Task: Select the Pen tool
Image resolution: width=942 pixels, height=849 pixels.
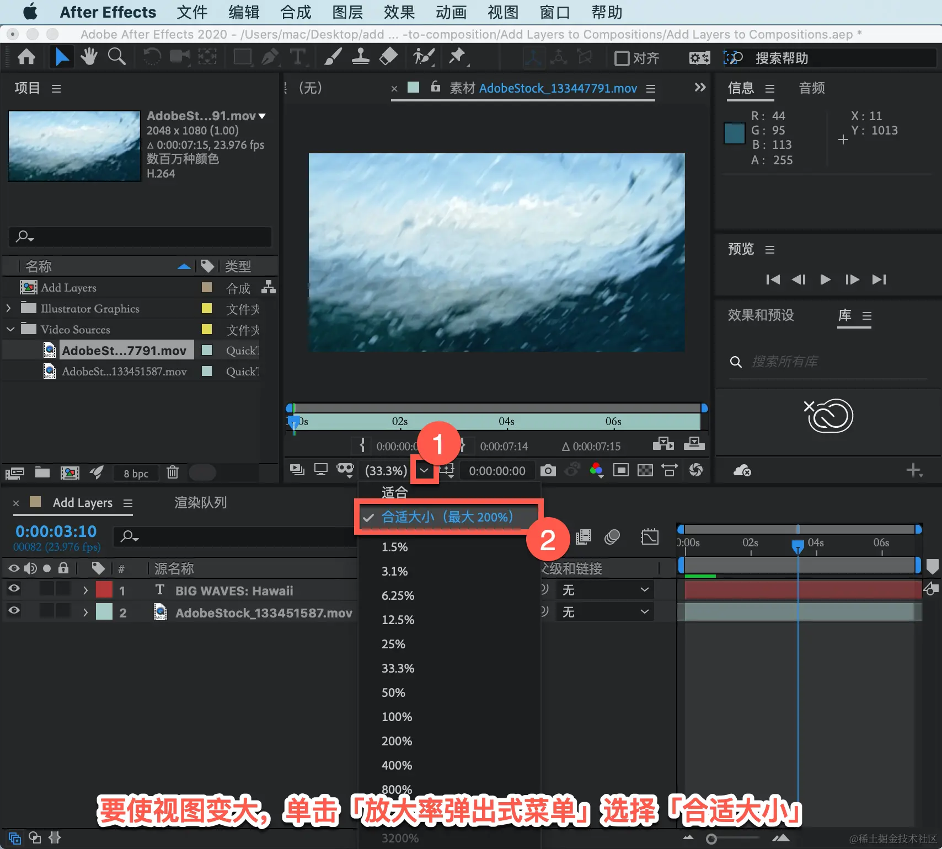Action: coord(270,57)
